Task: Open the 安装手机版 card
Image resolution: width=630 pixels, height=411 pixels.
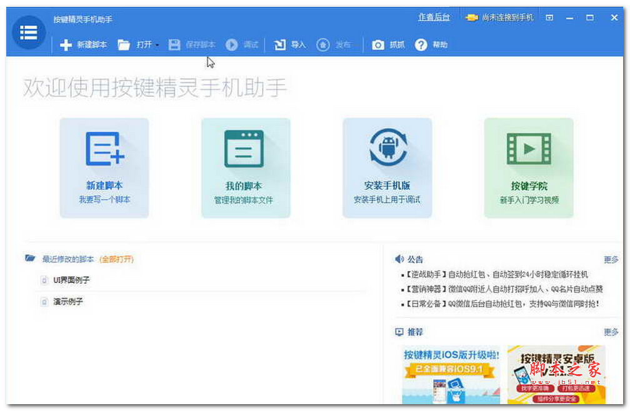Action: tap(387, 167)
